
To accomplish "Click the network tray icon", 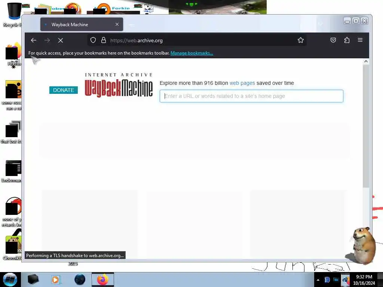I will 336,280.
